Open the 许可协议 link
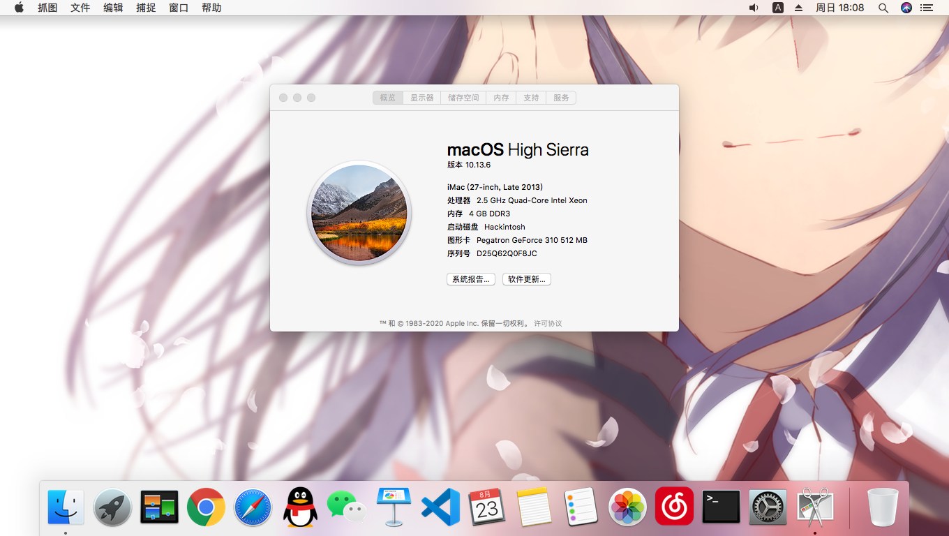 pos(548,324)
